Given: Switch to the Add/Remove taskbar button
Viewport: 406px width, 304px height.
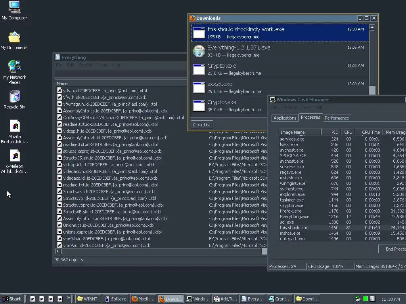Looking at the screenshot, I should click(225, 299).
